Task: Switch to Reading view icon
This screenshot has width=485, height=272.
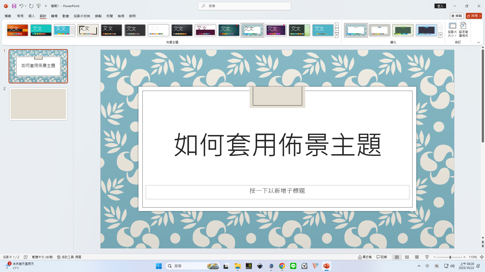Action: point(417,257)
